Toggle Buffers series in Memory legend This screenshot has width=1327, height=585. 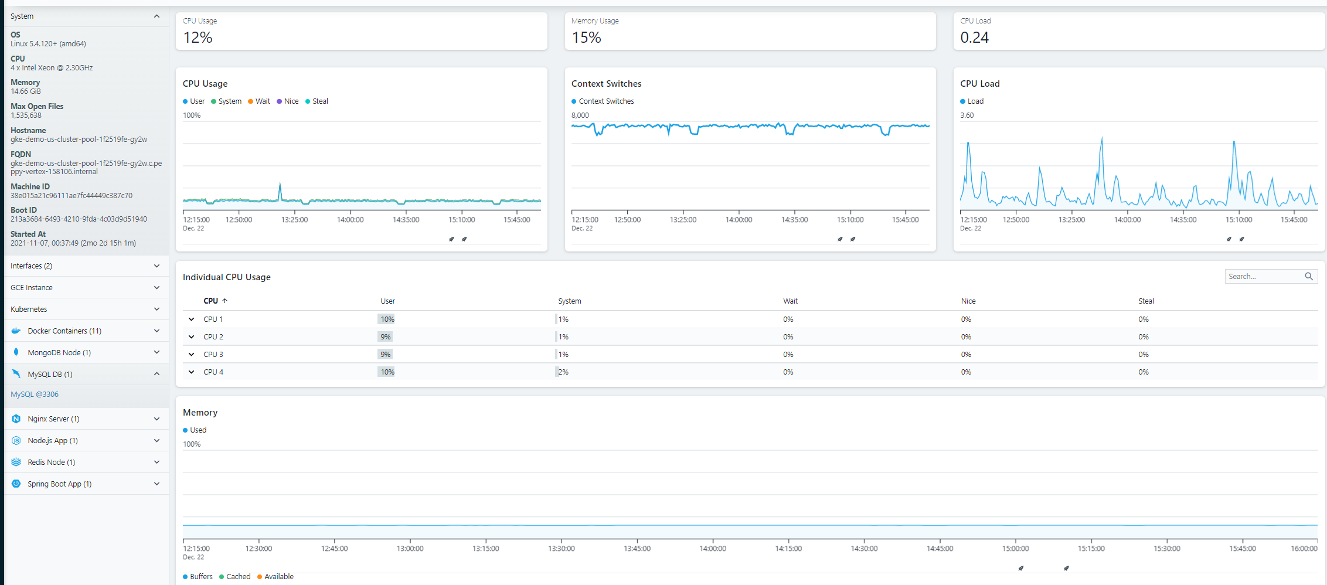pyautogui.click(x=198, y=577)
